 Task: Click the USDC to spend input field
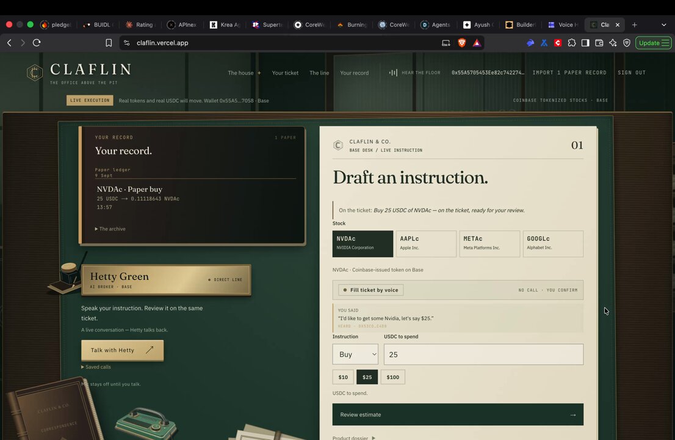tap(483, 354)
